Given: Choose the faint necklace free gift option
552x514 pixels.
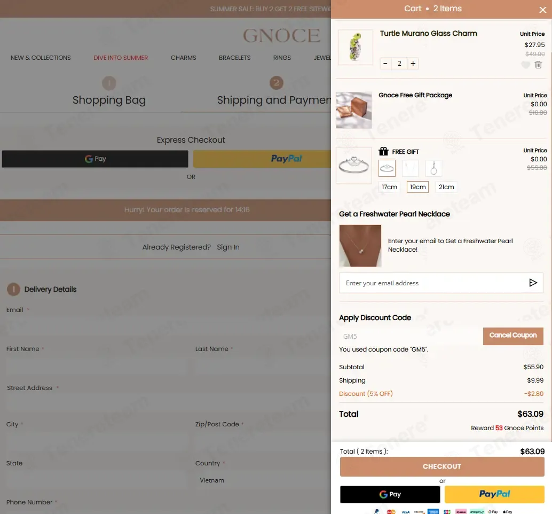Looking at the screenshot, I should tap(410, 168).
